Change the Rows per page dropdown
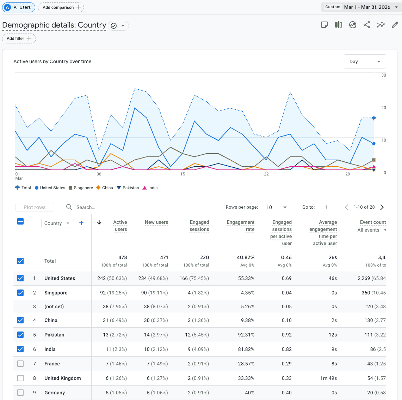This screenshot has width=402, height=400. click(277, 207)
